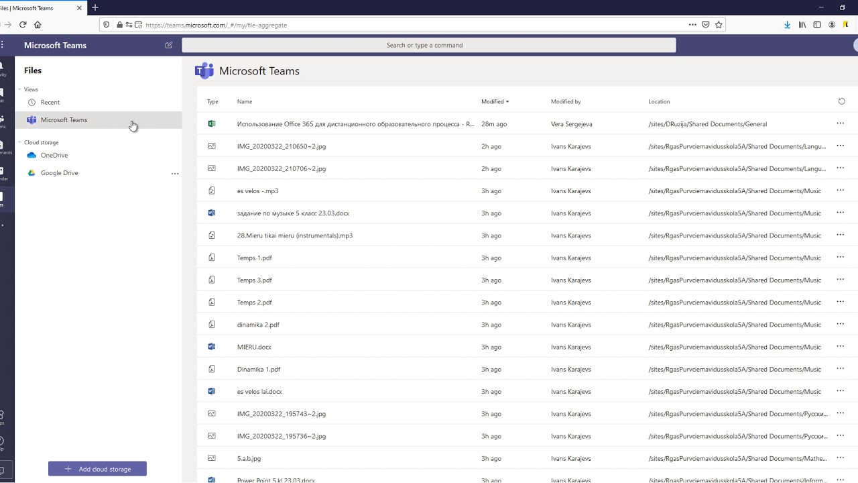Image resolution: width=858 pixels, height=483 pixels.
Task: Open Google Drive cloud storage
Action: [59, 172]
